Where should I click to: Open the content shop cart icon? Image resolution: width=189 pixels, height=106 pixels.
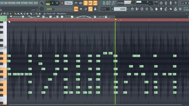[x=180, y=9]
